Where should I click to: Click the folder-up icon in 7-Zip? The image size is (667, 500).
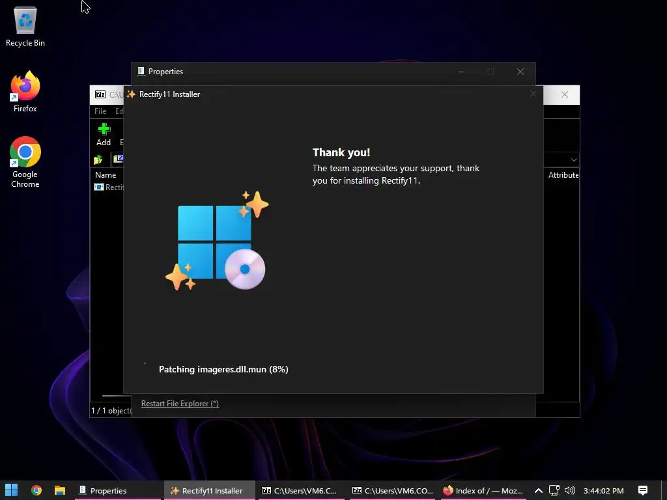[x=98, y=160]
